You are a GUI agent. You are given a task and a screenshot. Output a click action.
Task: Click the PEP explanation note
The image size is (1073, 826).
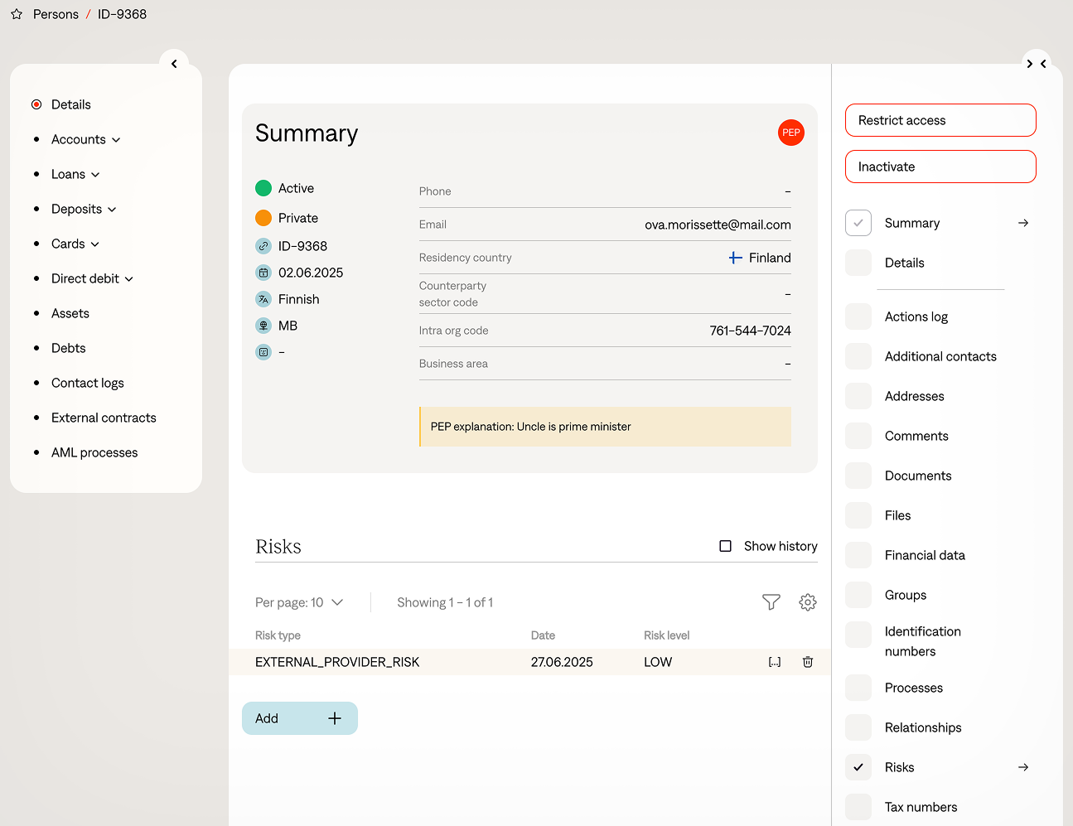coord(605,427)
